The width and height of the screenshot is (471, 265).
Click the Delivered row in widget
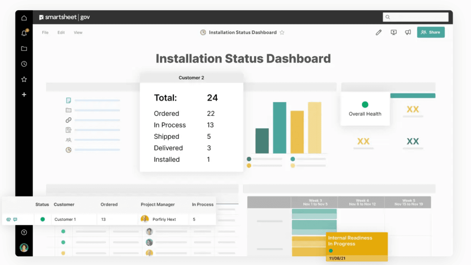coord(182,148)
